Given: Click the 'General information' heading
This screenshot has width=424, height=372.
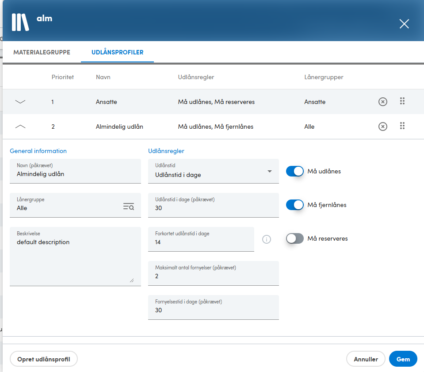Looking at the screenshot, I should [38, 151].
